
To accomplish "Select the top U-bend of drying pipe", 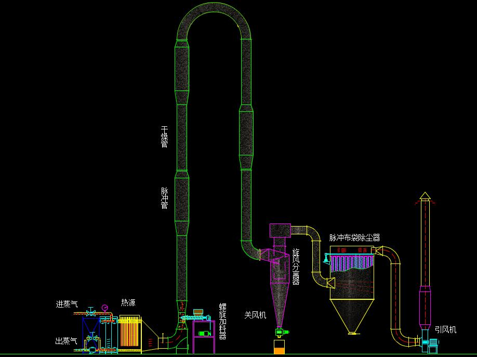I will (214, 16).
